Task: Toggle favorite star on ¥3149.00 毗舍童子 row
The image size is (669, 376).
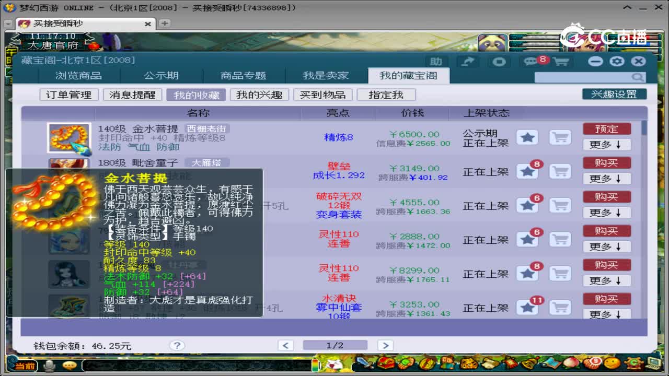Action: coord(527,171)
